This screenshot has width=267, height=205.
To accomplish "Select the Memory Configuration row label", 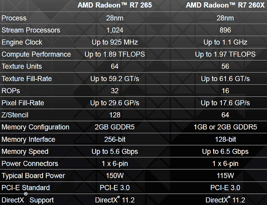I will tap(36, 127).
